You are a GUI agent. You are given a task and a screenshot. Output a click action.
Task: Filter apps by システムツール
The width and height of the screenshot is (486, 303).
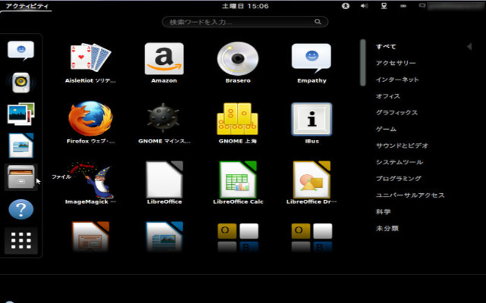(399, 162)
